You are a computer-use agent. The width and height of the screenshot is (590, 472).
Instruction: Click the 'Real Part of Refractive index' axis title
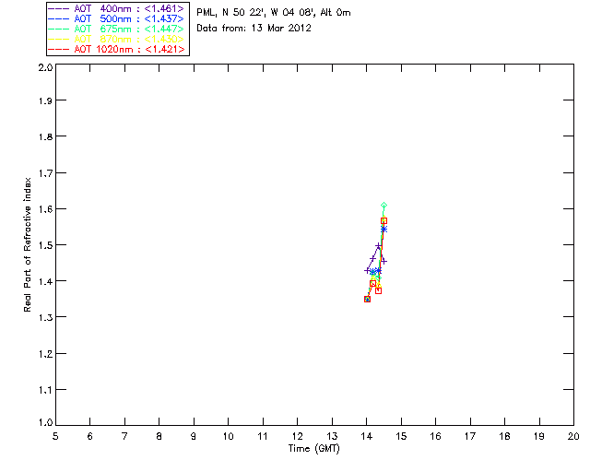pyautogui.click(x=27, y=244)
